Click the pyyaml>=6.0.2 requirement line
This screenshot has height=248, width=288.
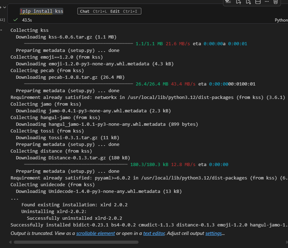[149, 178]
